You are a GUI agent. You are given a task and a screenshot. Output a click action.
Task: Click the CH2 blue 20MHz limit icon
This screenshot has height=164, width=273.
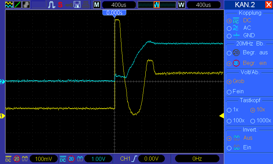coord(71,159)
